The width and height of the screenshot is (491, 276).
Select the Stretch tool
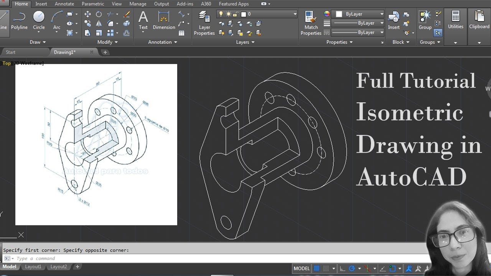pyautogui.click(x=87, y=33)
